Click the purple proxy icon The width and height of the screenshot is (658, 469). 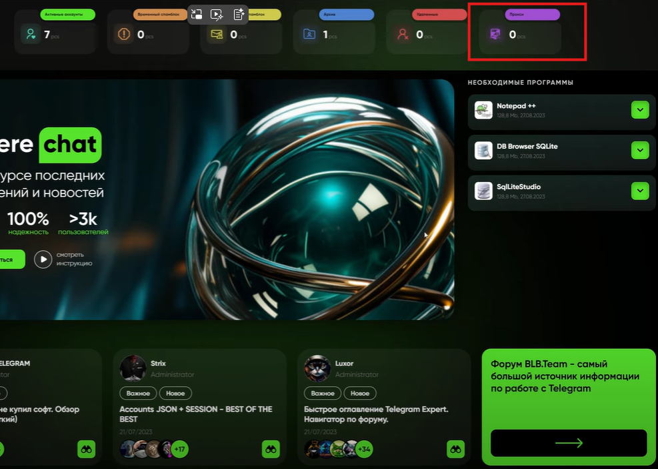click(x=495, y=34)
